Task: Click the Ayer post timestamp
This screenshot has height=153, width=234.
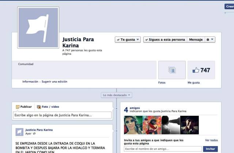Action: [x=29, y=134]
